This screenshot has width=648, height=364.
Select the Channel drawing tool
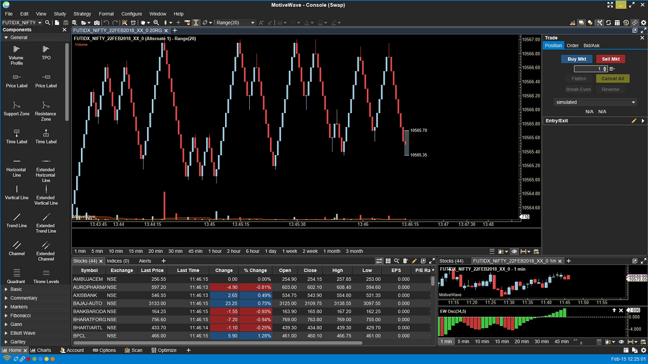click(16, 248)
